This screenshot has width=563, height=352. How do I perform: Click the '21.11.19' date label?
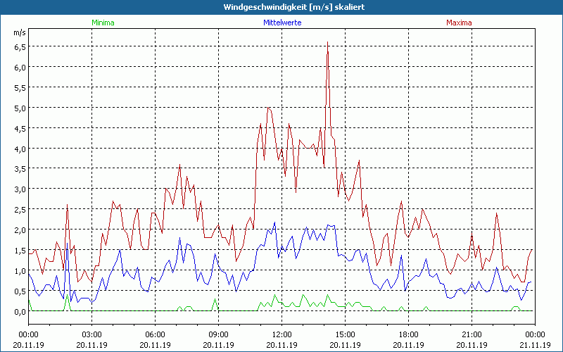535,345
